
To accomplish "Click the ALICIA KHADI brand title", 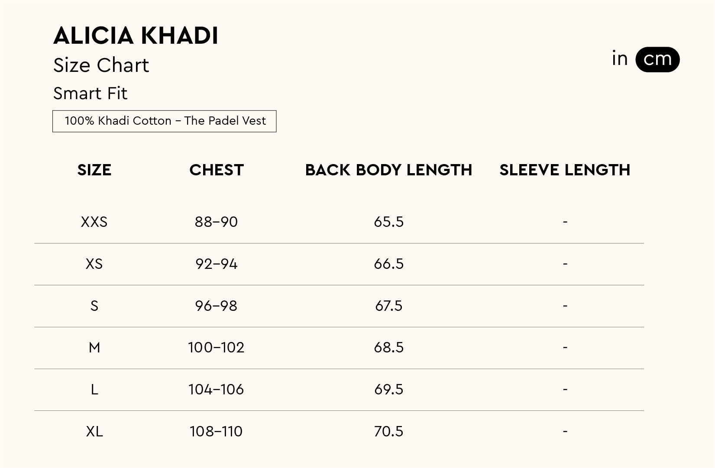I will point(136,36).
